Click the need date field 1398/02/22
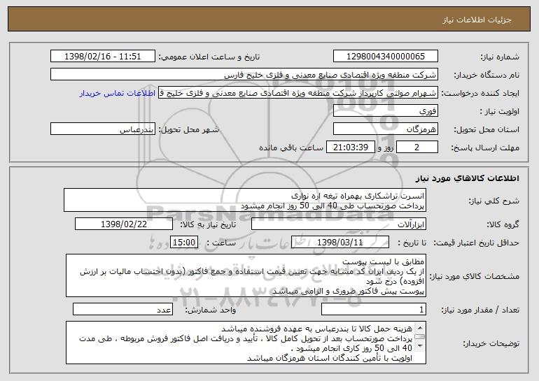 pos(124,224)
